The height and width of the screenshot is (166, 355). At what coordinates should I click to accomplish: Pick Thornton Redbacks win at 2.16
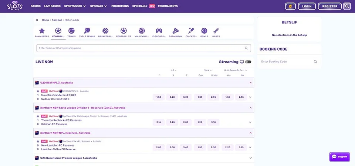click(x=159, y=122)
